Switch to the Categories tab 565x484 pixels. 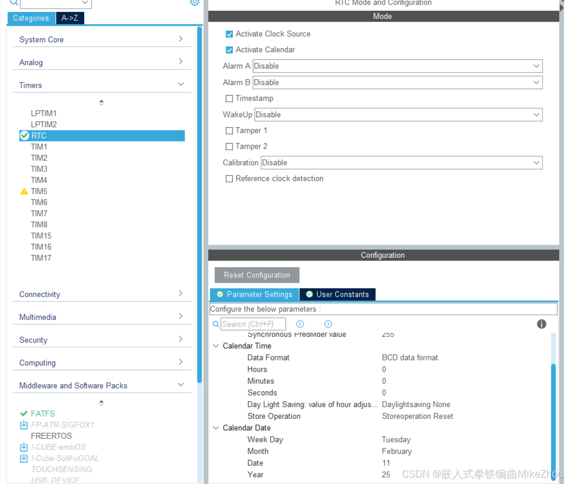pyautogui.click(x=31, y=18)
